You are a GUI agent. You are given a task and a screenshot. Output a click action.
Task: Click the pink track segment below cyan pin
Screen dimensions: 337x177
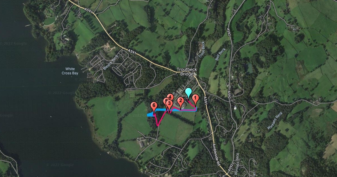tap(191, 104)
